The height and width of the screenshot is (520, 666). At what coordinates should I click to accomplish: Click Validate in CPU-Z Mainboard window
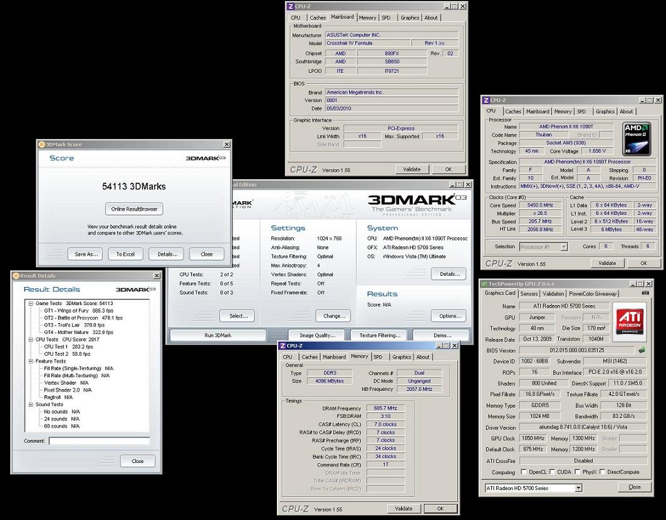coord(412,169)
